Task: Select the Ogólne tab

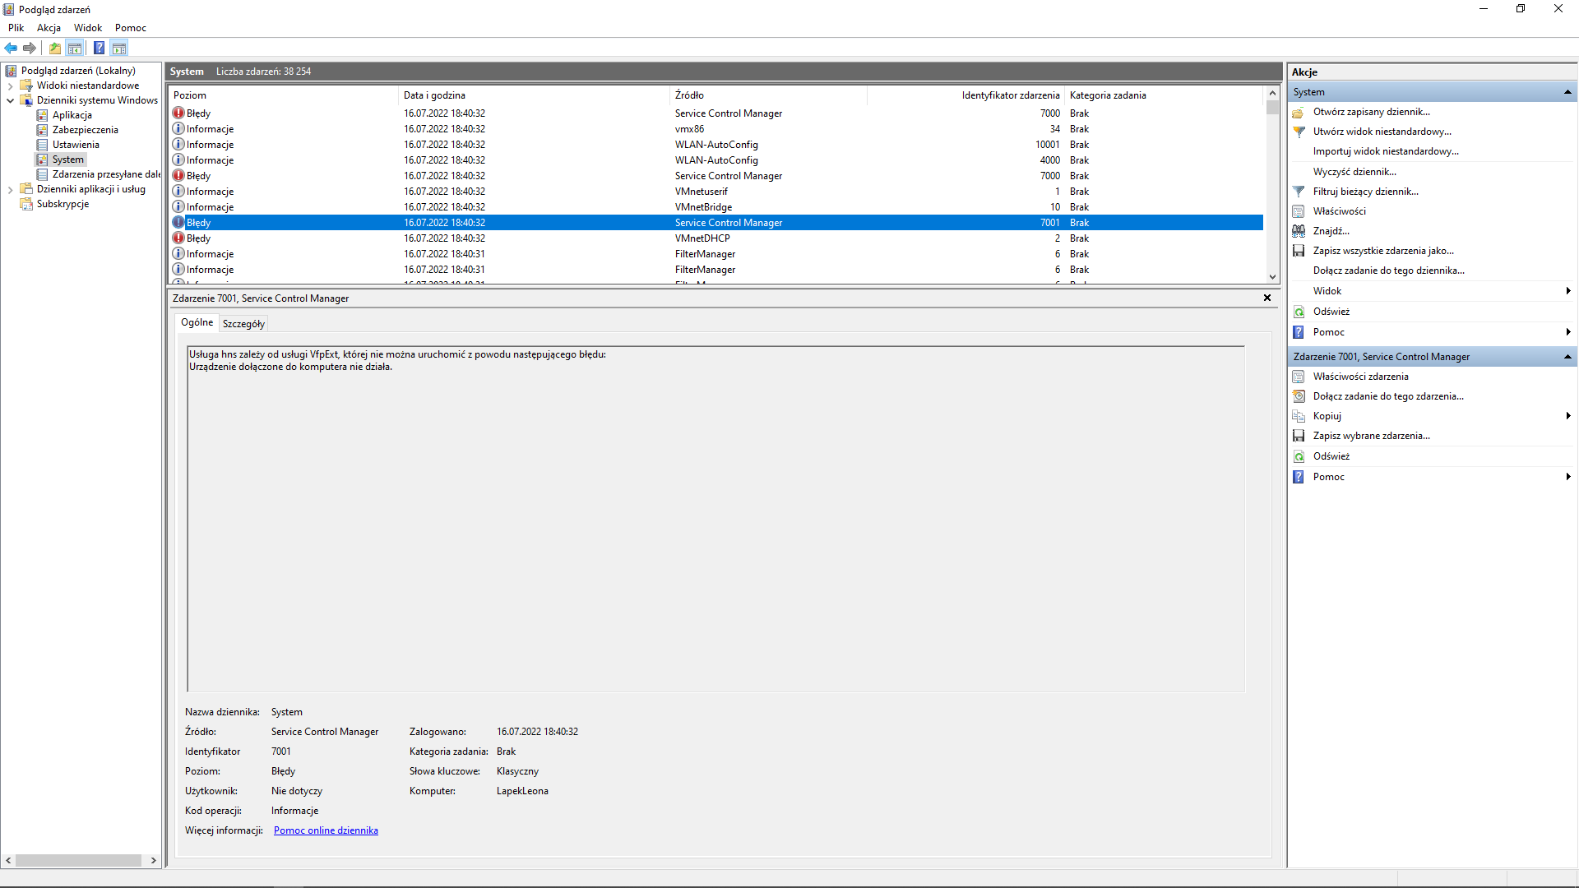Action: coord(197,322)
